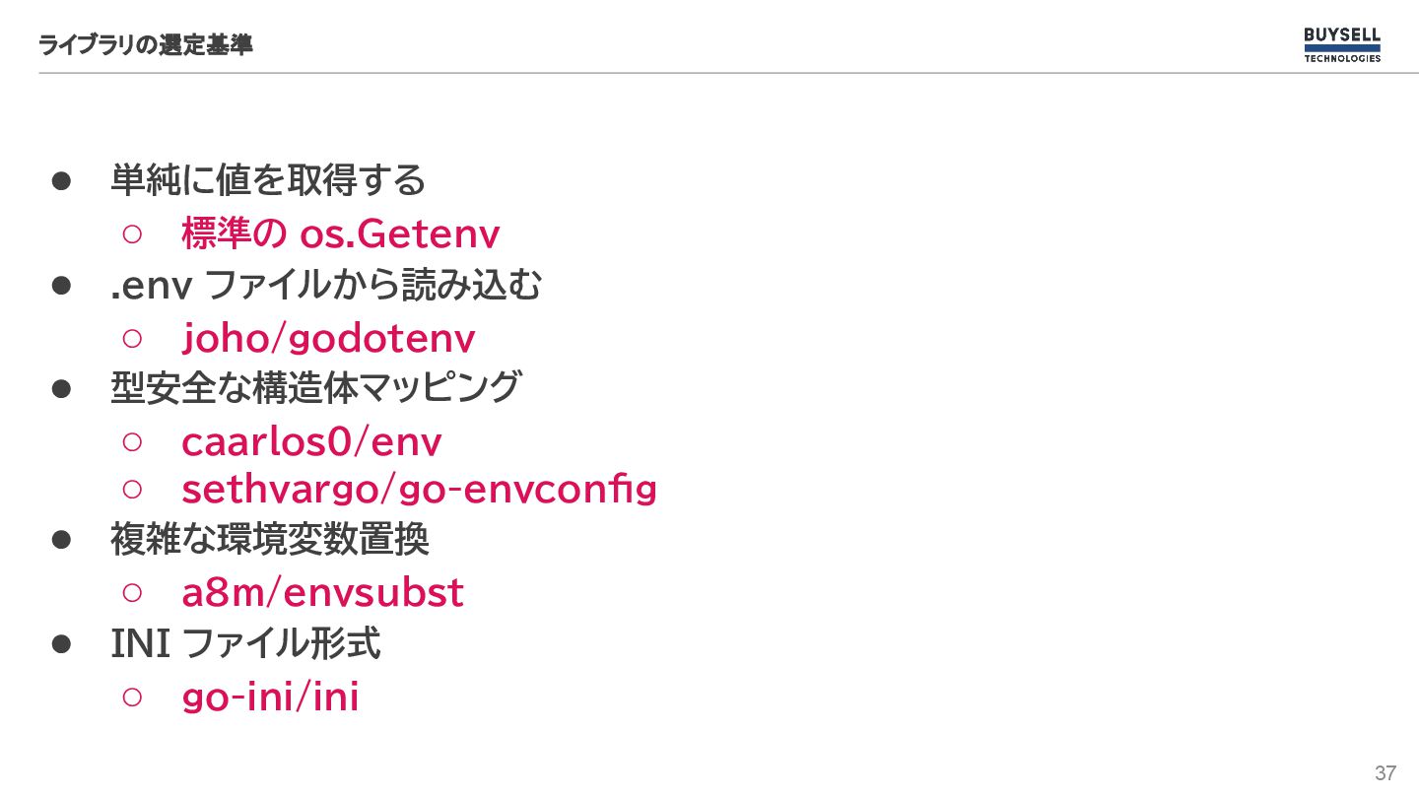Image resolution: width=1419 pixels, height=798 pixels.
Task: Click the BUYSELL Technologies logo
Action: point(1342,45)
